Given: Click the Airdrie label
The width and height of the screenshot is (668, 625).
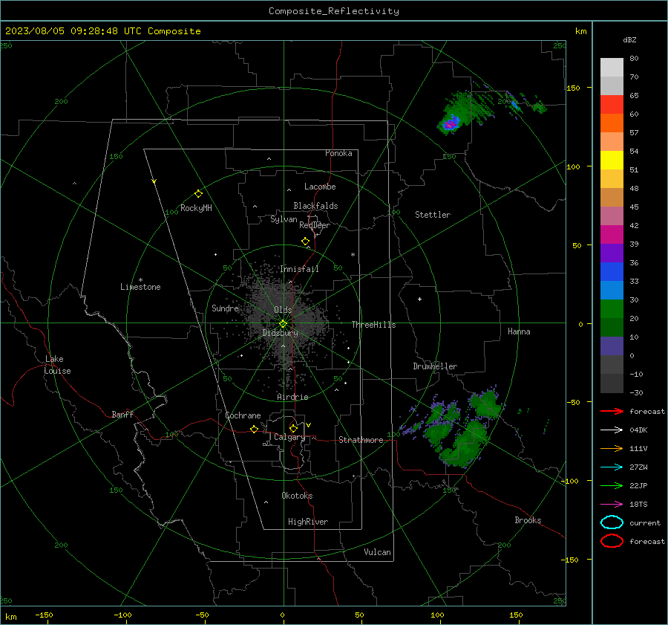Looking at the screenshot, I should click(x=292, y=397).
